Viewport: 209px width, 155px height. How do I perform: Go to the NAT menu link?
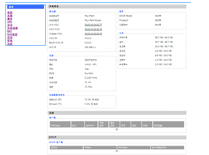point(10,31)
